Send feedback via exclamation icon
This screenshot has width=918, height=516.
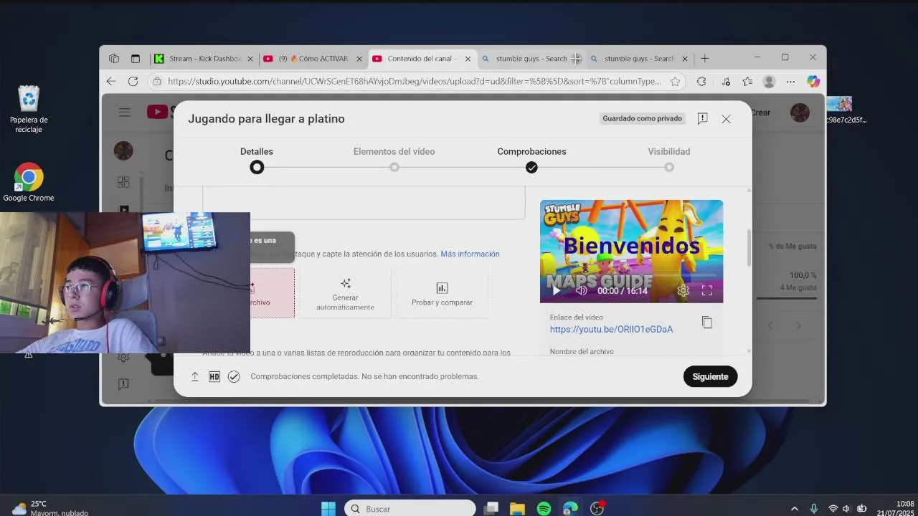(703, 118)
